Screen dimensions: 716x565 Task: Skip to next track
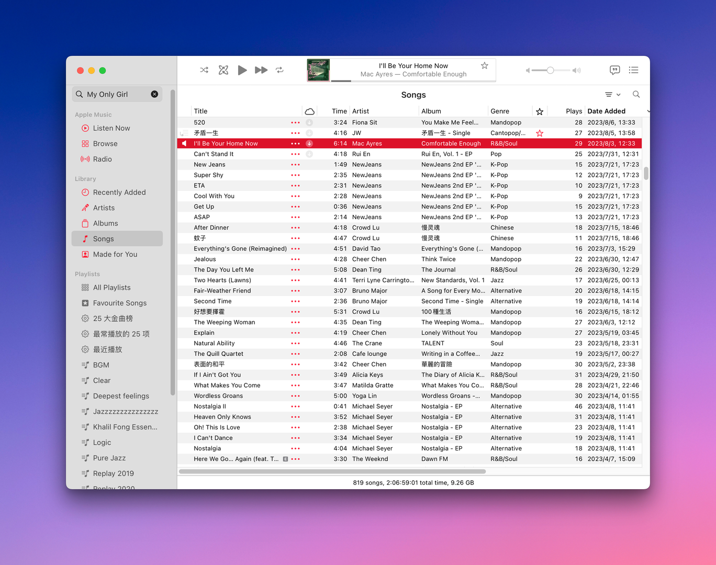[261, 70]
